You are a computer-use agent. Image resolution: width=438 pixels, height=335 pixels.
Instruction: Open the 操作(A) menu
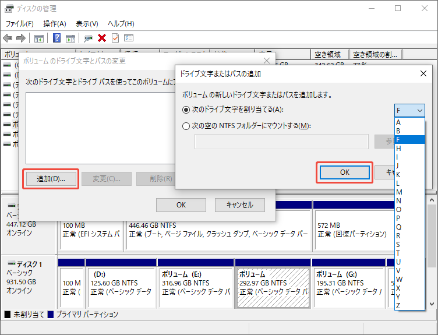click(x=55, y=24)
